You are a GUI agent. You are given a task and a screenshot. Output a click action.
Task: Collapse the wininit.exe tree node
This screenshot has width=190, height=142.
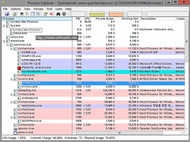click(4, 41)
